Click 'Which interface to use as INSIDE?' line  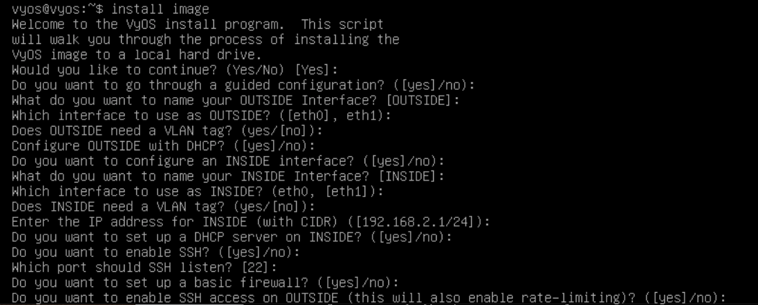(197, 190)
